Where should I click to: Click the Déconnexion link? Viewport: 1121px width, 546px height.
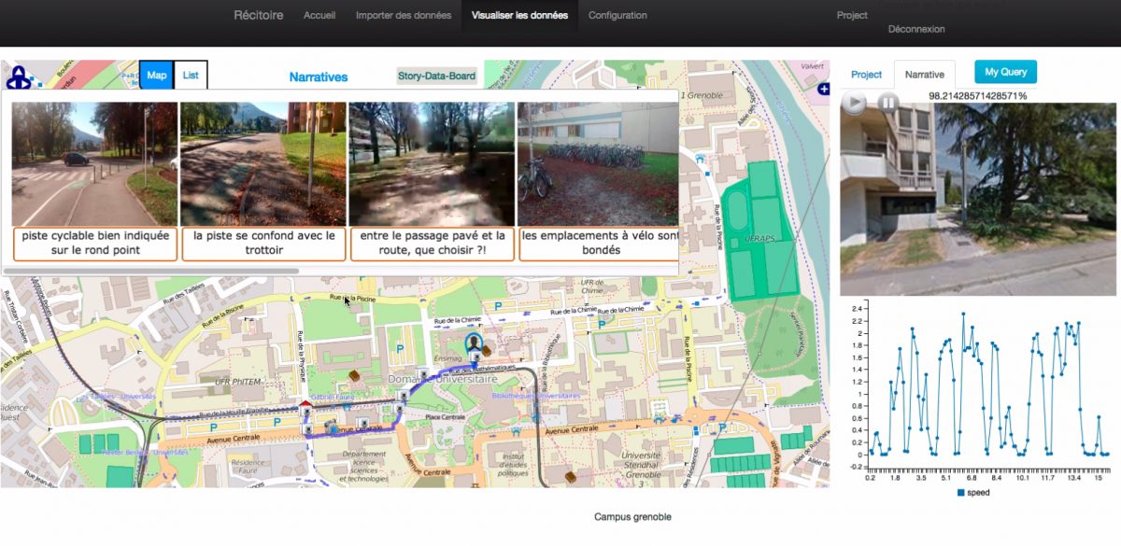[916, 30]
